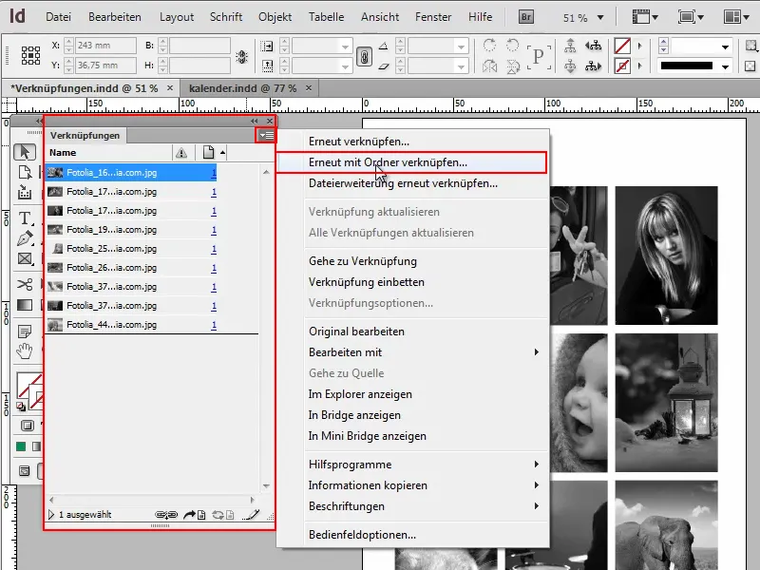Viewport: 760px width, 570px height.
Task: Click rotate 90° clockwise icon
Action: pyautogui.click(x=489, y=46)
